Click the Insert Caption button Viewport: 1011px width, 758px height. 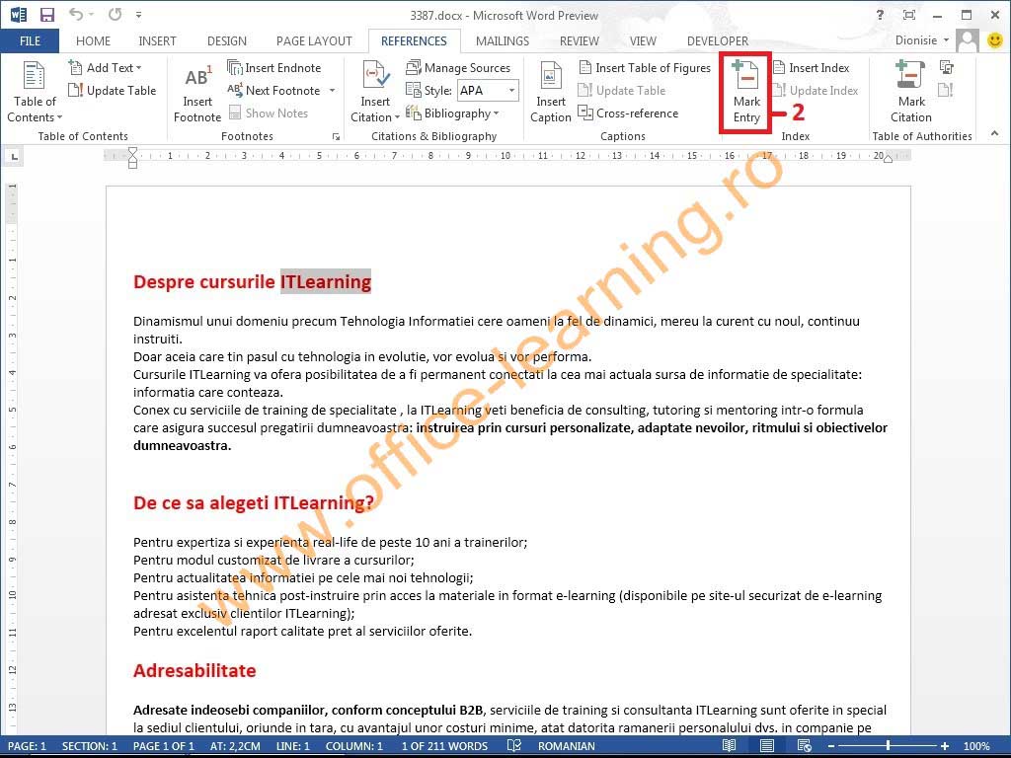click(x=550, y=92)
